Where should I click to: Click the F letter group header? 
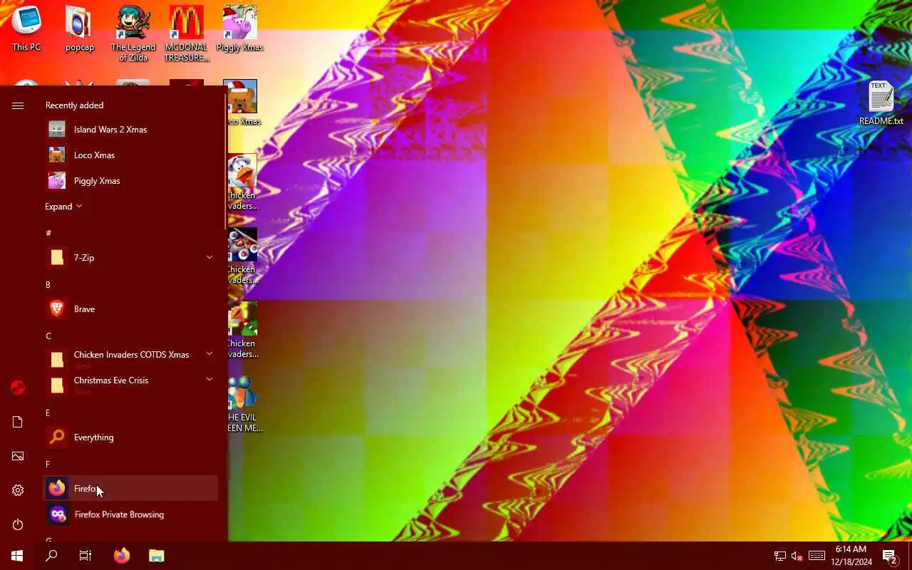click(x=48, y=464)
